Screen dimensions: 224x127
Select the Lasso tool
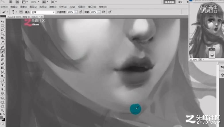[x=2, y=30]
